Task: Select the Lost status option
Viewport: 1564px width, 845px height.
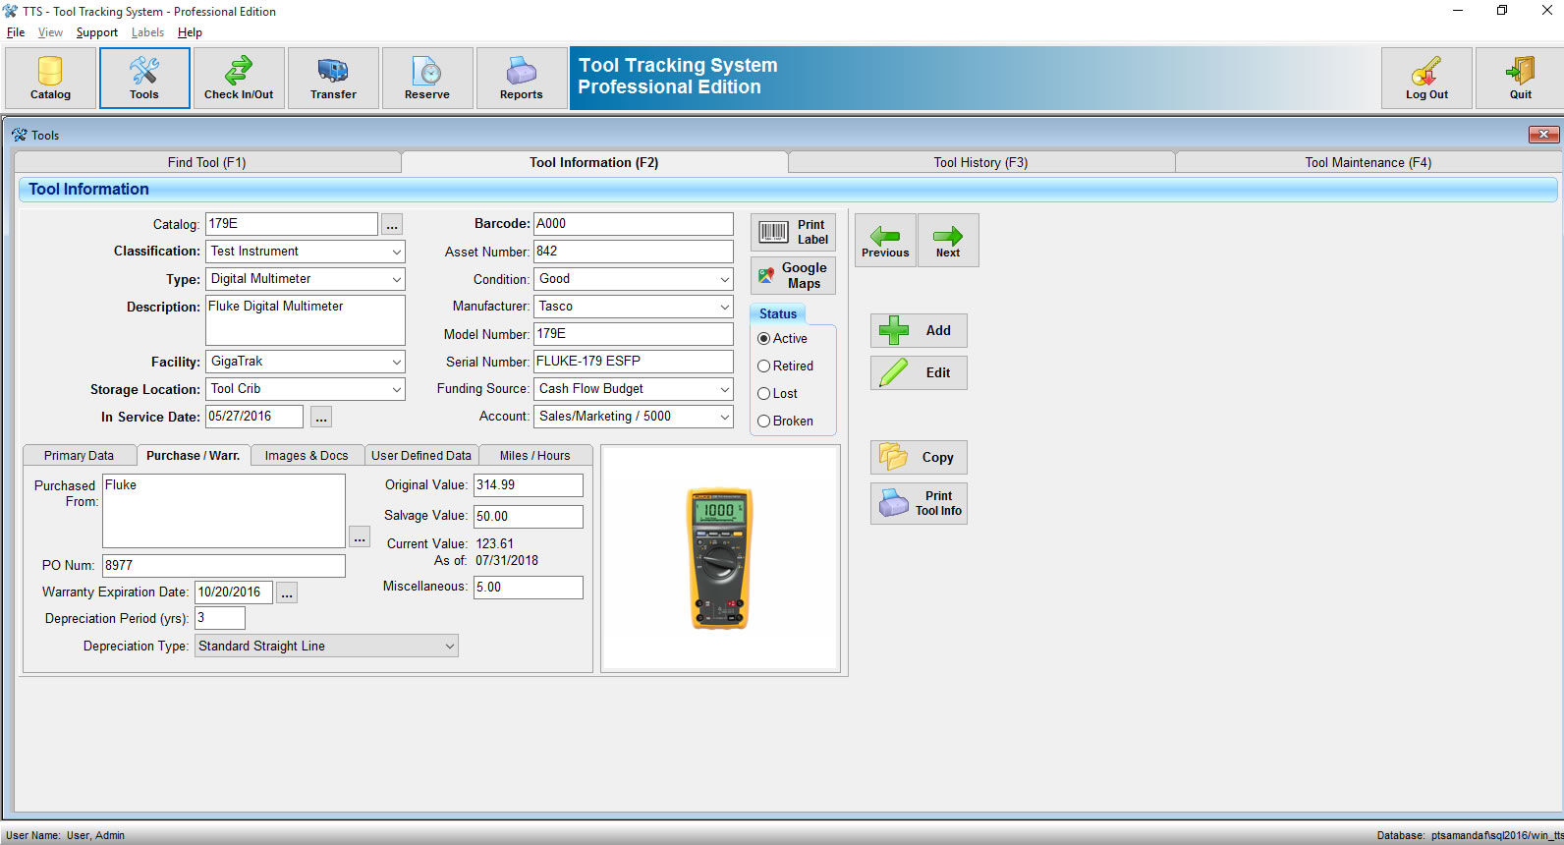Action: [777, 393]
